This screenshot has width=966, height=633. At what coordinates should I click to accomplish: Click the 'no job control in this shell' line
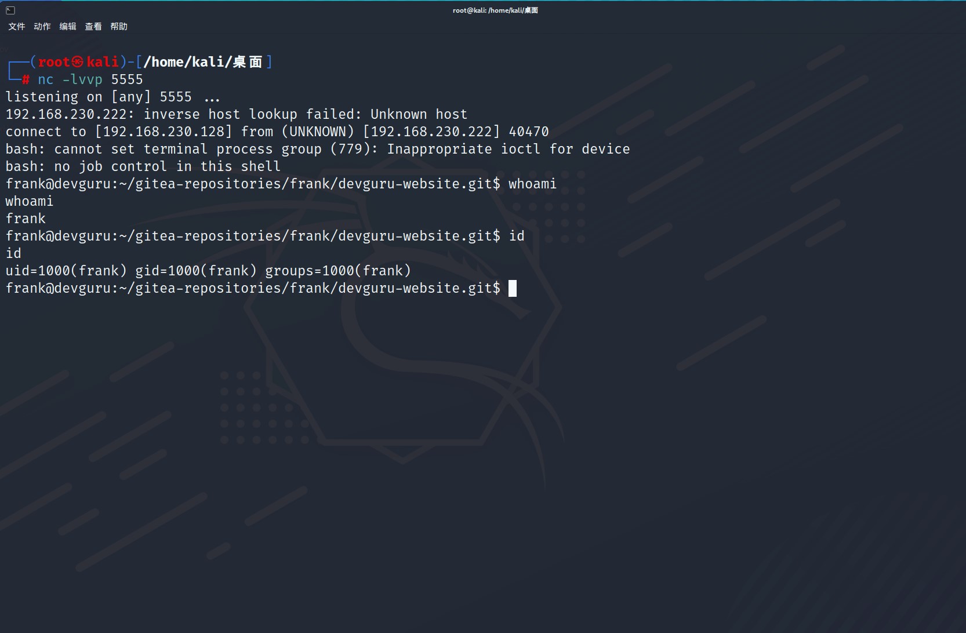(143, 166)
